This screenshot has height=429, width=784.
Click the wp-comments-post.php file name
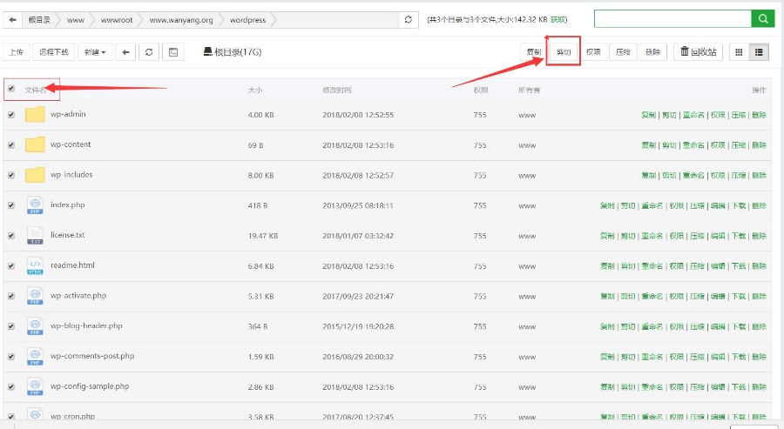point(92,356)
